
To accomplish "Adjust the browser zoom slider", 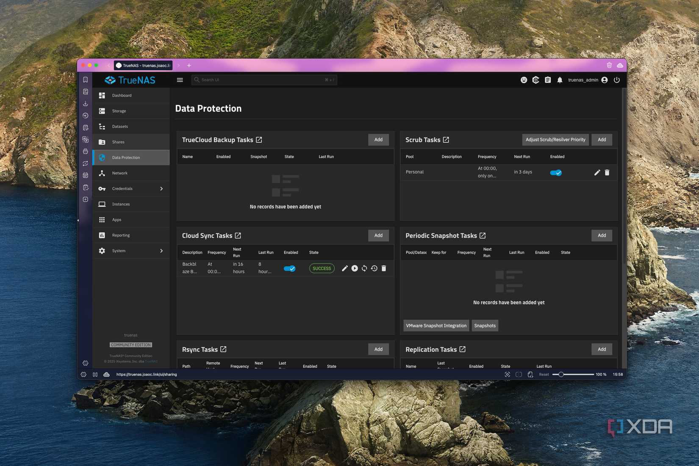I will [x=561, y=374].
